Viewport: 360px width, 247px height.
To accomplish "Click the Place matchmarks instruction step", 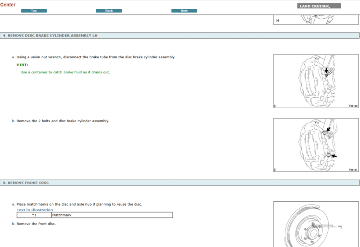I will (79, 204).
